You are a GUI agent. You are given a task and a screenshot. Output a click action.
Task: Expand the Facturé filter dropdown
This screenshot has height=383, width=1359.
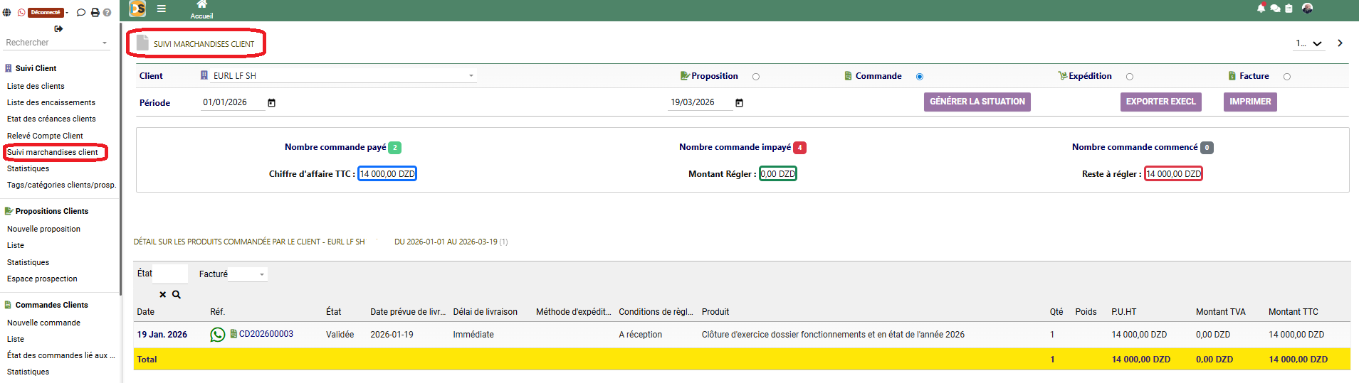click(x=248, y=274)
